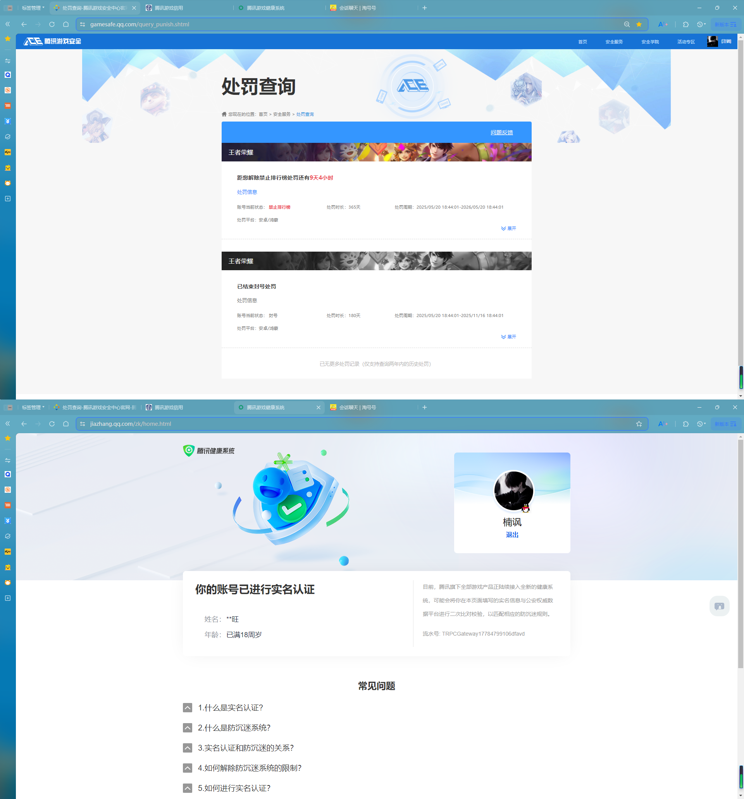744x799 pixels.
Task: Click the 新版本 button in the top window
Action: [725, 24]
